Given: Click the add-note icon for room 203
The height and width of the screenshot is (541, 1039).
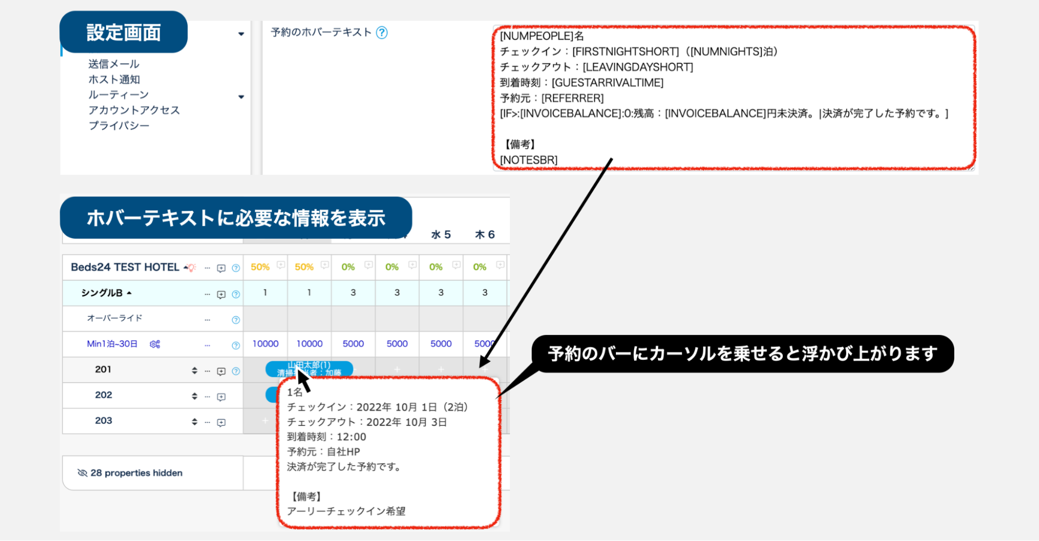Looking at the screenshot, I should pos(221,422).
